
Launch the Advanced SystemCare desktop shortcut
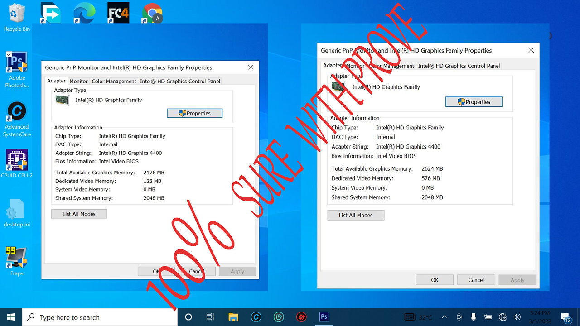[17, 119]
